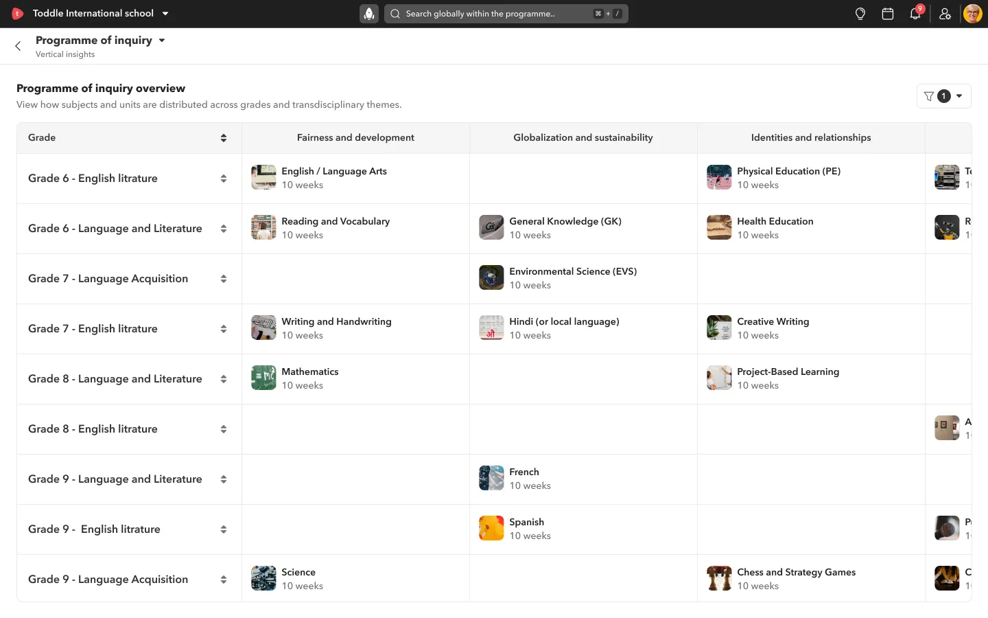Click the Spanish unit thumbnail
The height and width of the screenshot is (618, 988).
coord(491,528)
